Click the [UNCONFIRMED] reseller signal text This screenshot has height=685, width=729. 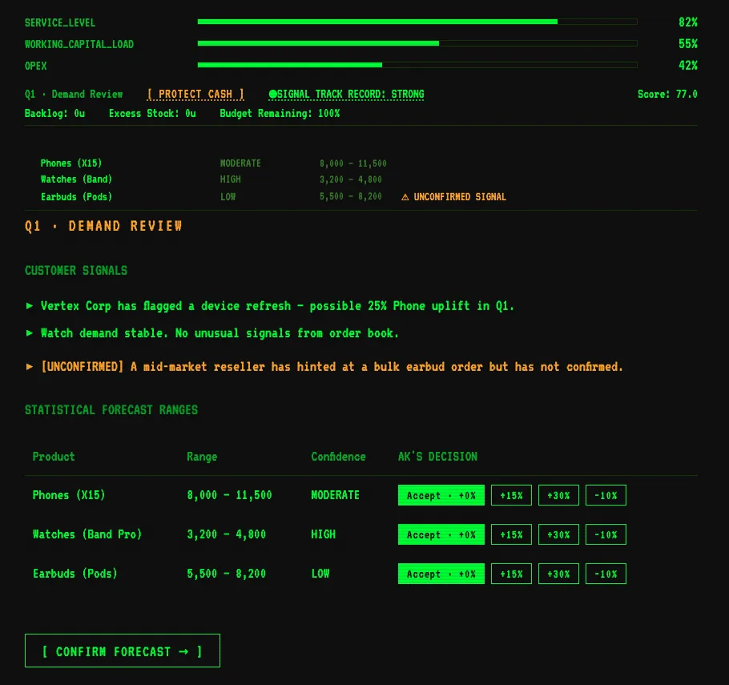(x=332, y=367)
